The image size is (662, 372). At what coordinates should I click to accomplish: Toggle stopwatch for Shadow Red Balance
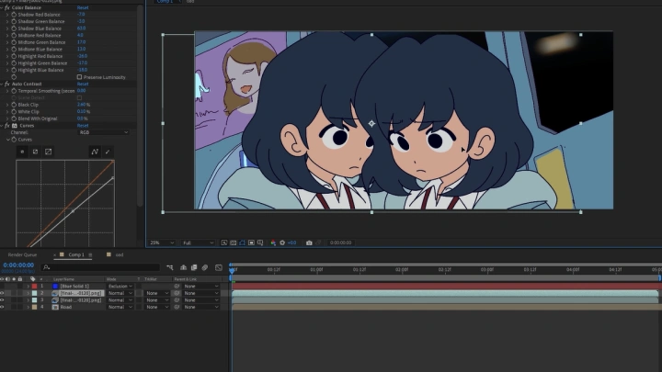[14, 15]
